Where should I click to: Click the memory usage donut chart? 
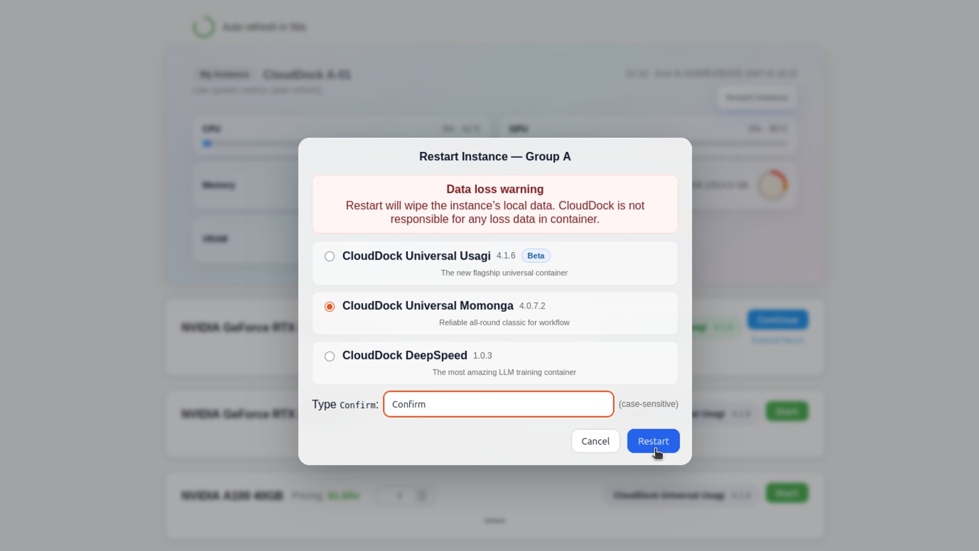(x=772, y=185)
